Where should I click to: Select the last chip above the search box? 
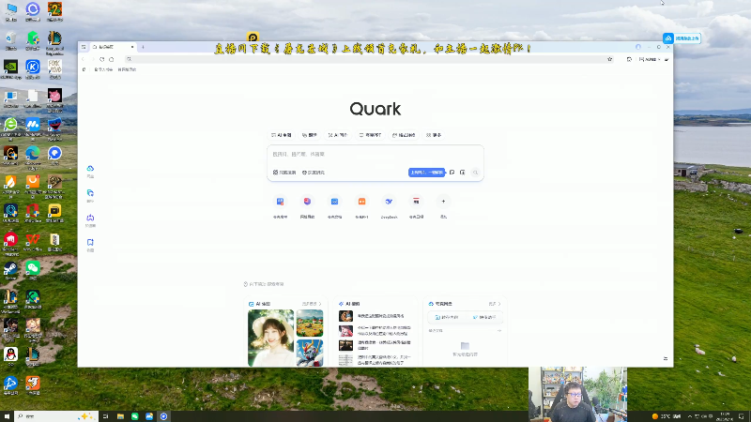point(434,135)
